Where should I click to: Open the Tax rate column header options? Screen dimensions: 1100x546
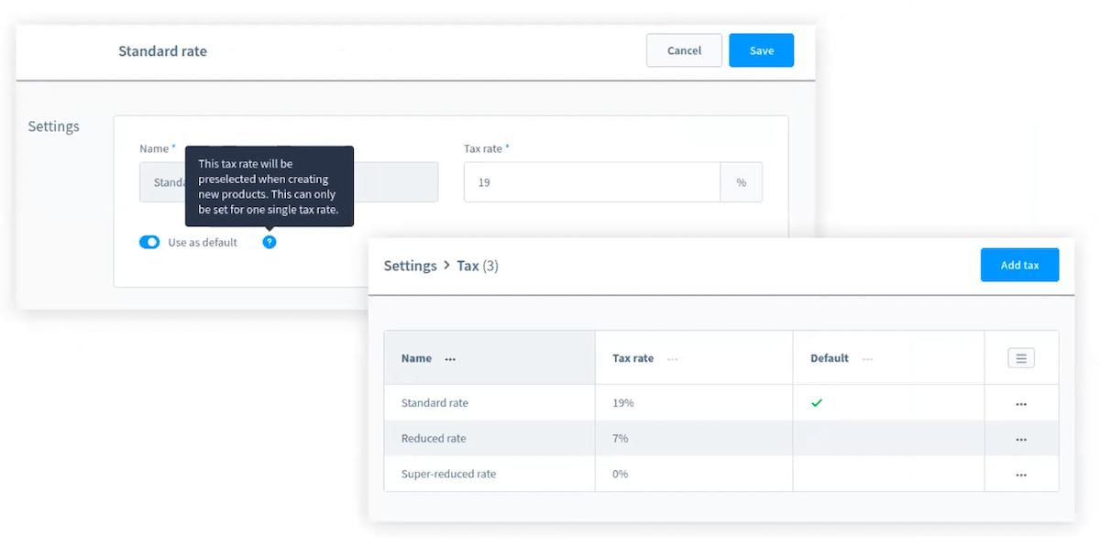(x=673, y=359)
